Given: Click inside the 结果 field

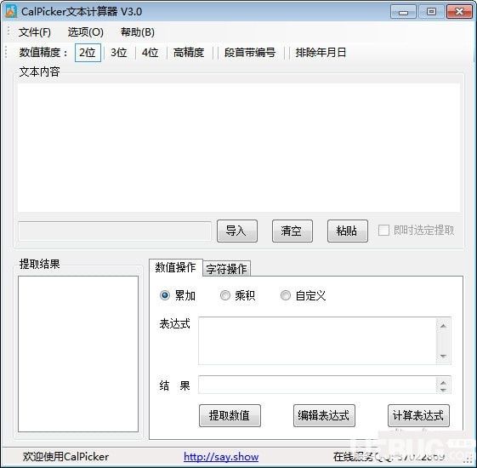Looking at the screenshot, I should [317, 385].
